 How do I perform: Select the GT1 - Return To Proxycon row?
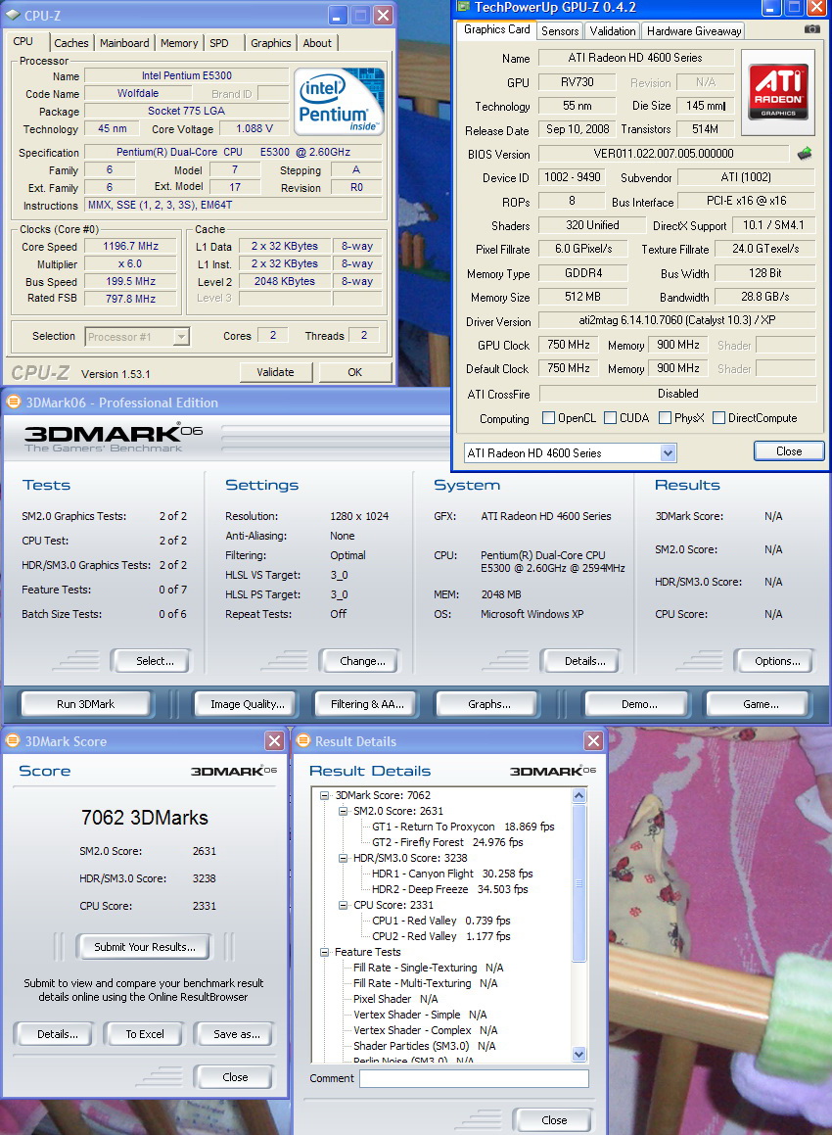click(463, 827)
